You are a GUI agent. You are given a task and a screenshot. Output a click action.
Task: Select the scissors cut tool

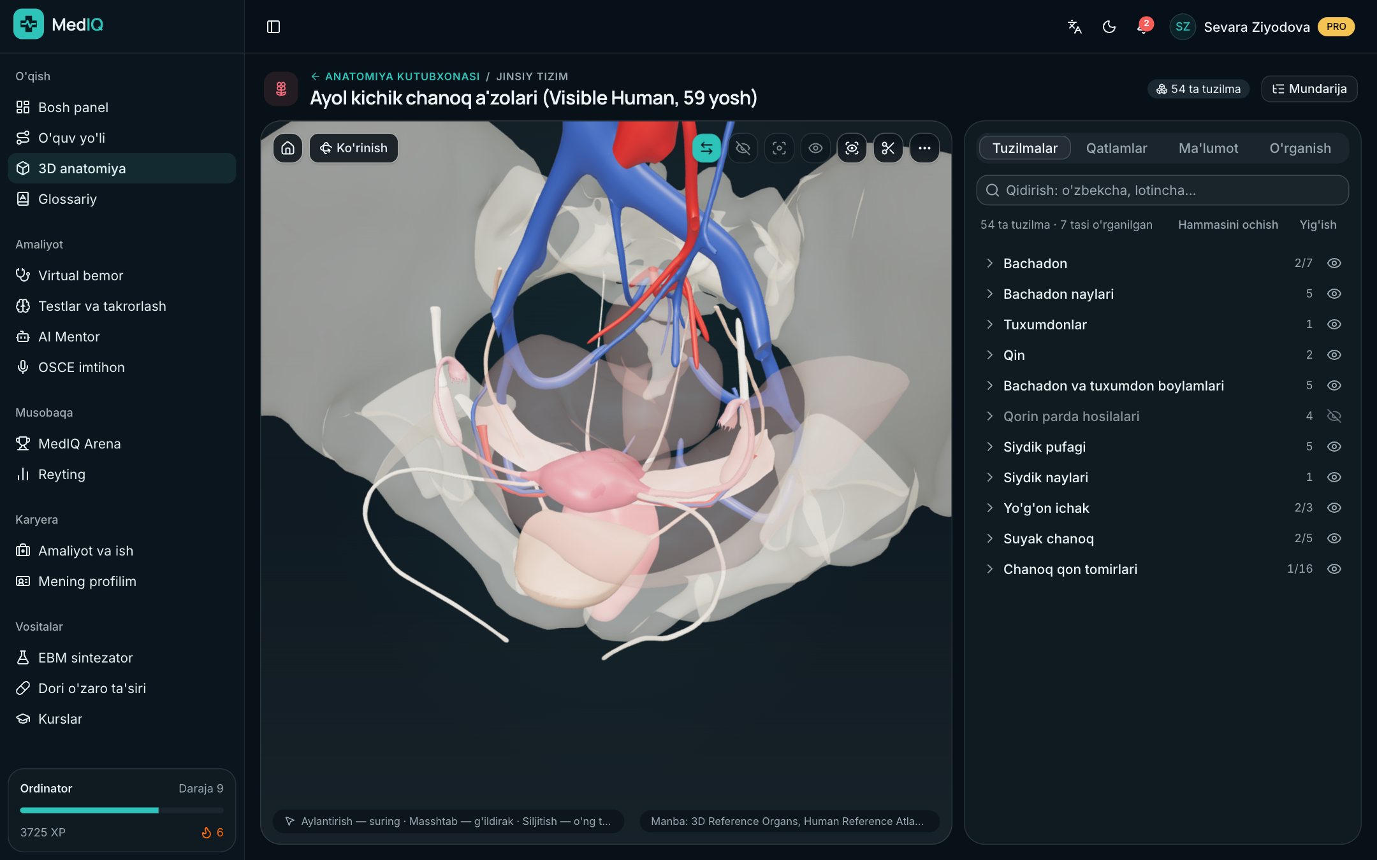pyautogui.click(x=888, y=148)
